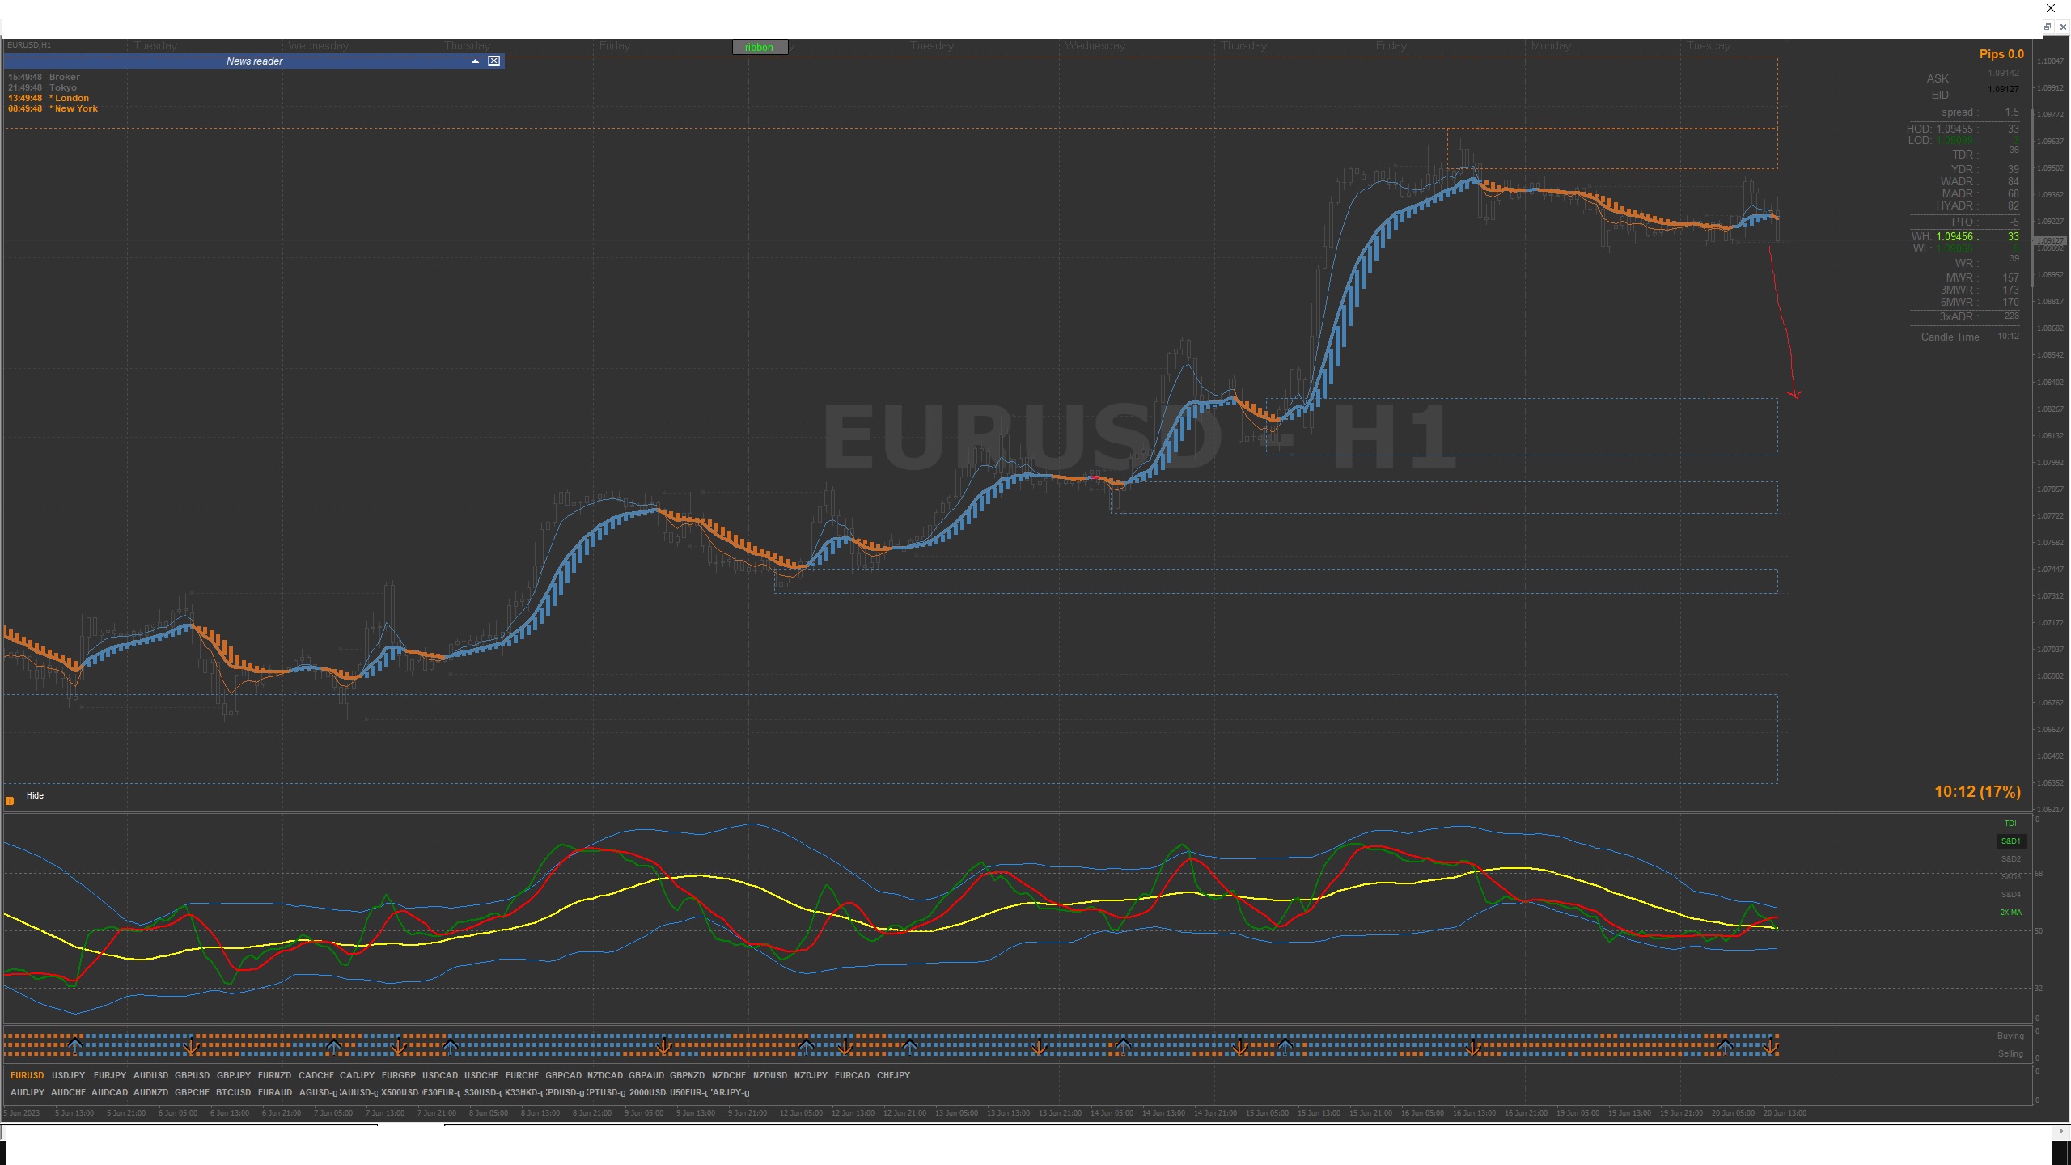Open the BTCUSD symbol chart

click(233, 1092)
